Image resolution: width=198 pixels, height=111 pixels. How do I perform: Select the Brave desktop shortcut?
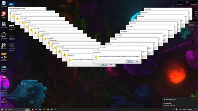4,14
